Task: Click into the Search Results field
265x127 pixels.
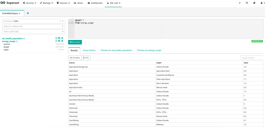Action: point(252,58)
